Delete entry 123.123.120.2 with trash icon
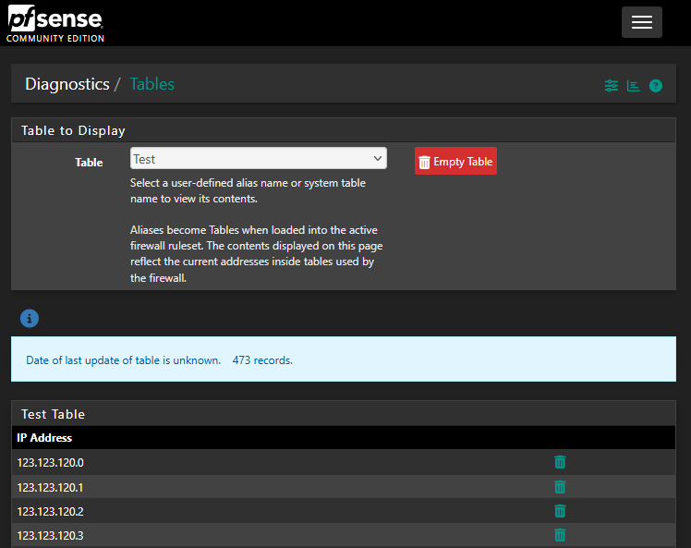691x548 pixels. pyautogui.click(x=559, y=511)
